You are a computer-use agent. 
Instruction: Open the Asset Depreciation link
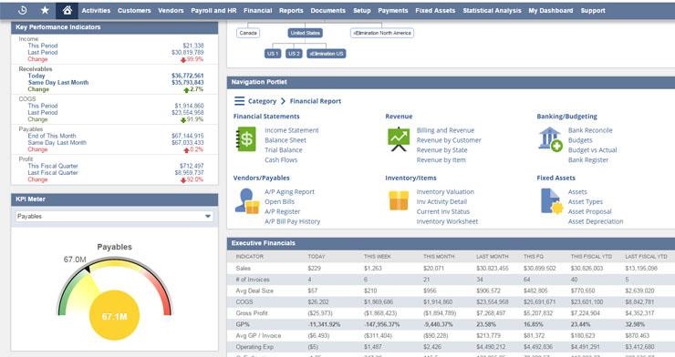tap(596, 221)
